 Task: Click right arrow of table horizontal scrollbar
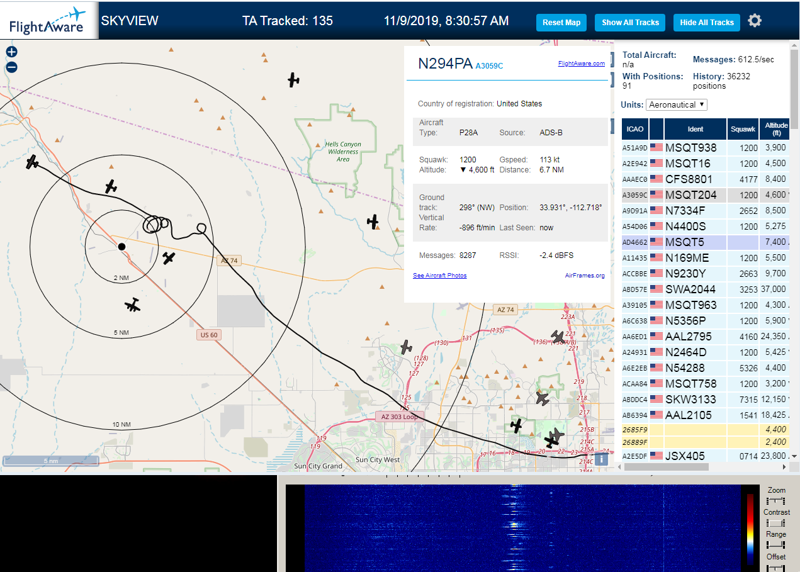click(x=784, y=467)
